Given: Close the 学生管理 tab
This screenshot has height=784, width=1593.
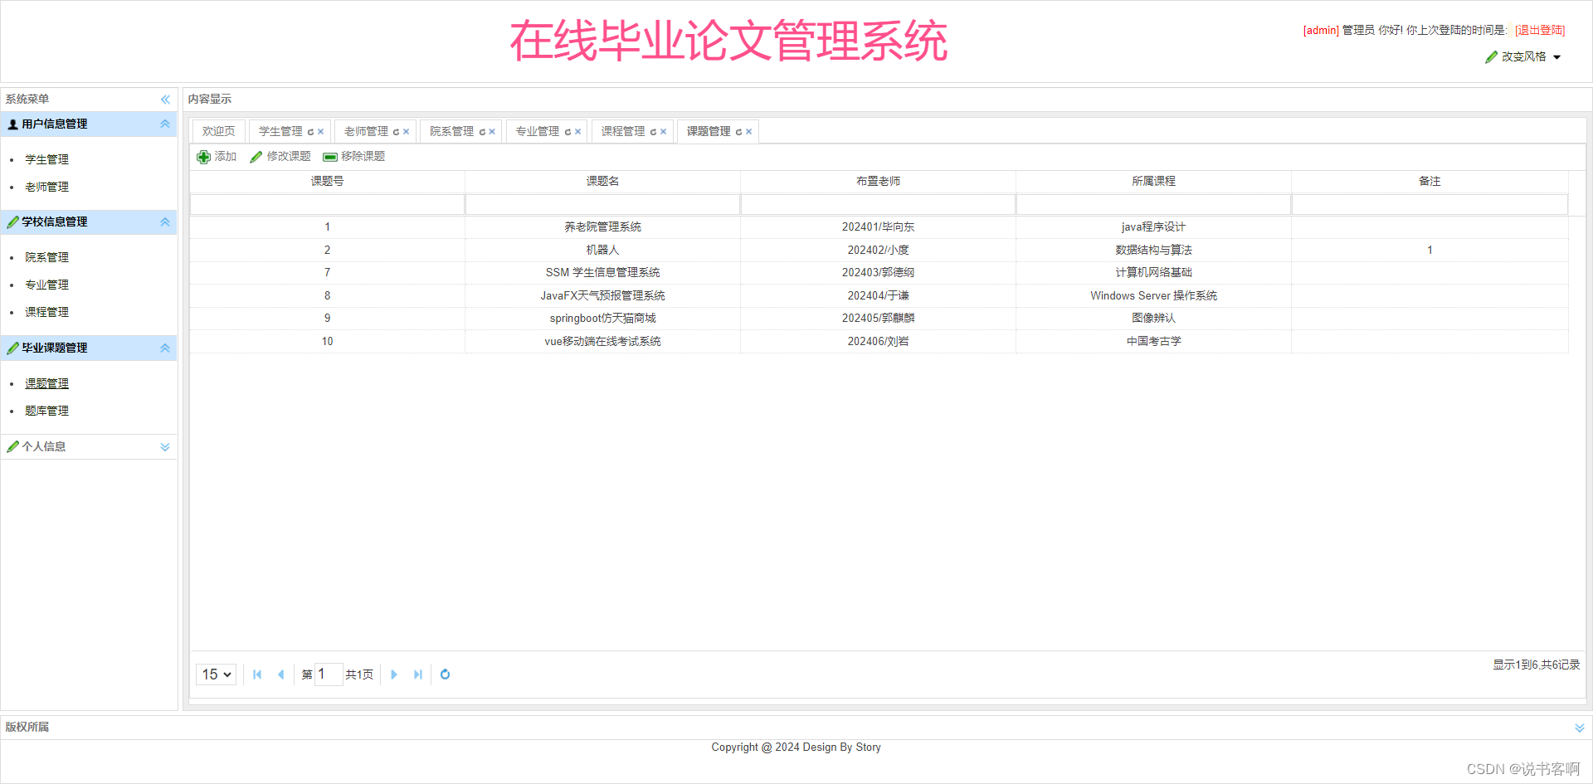Looking at the screenshot, I should click(x=321, y=132).
